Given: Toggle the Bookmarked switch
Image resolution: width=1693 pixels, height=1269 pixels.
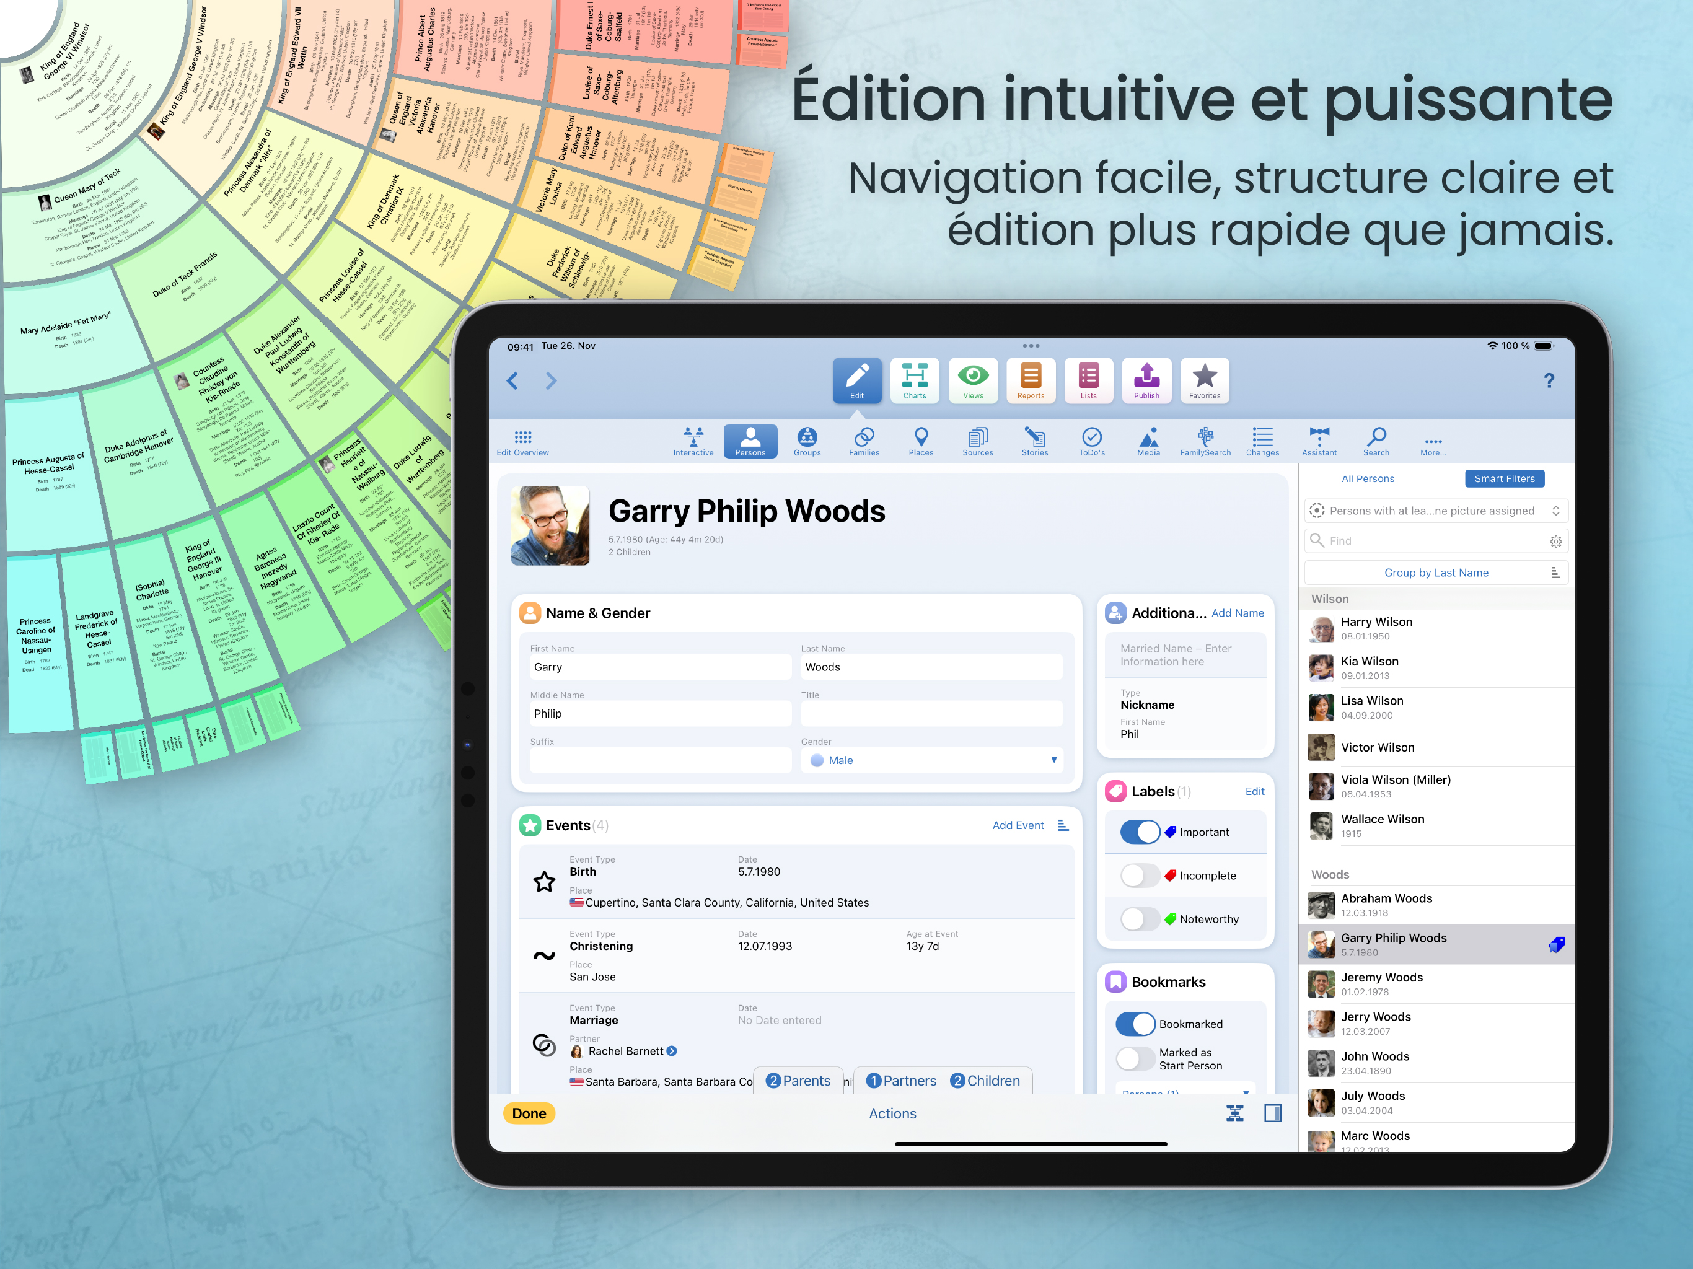Looking at the screenshot, I should (x=1135, y=1024).
